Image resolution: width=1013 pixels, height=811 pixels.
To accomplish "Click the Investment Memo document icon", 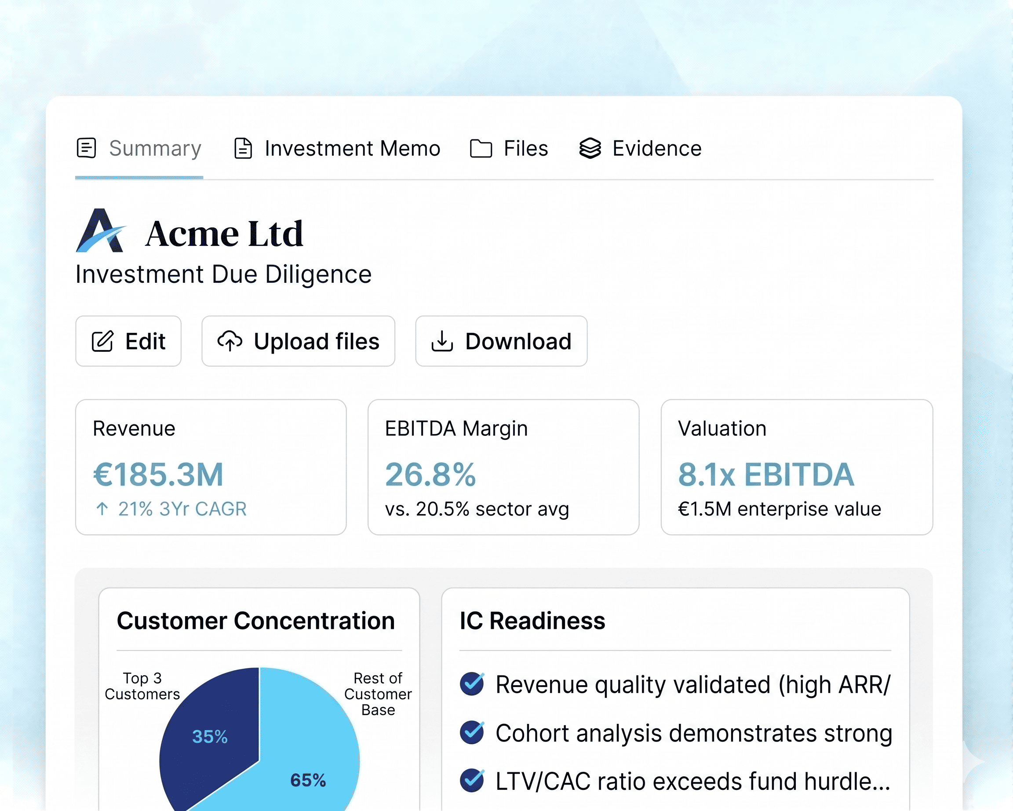I will click(x=243, y=149).
